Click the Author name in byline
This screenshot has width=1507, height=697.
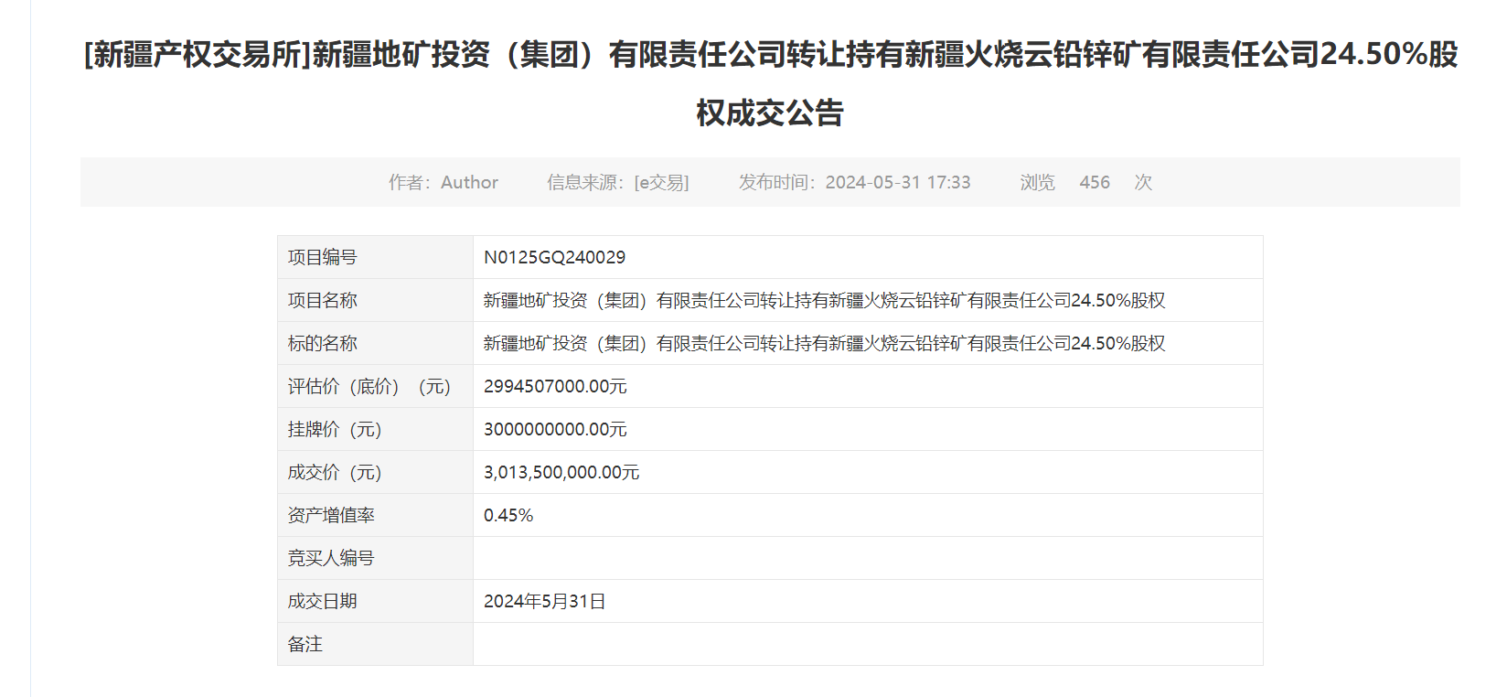[x=469, y=182]
